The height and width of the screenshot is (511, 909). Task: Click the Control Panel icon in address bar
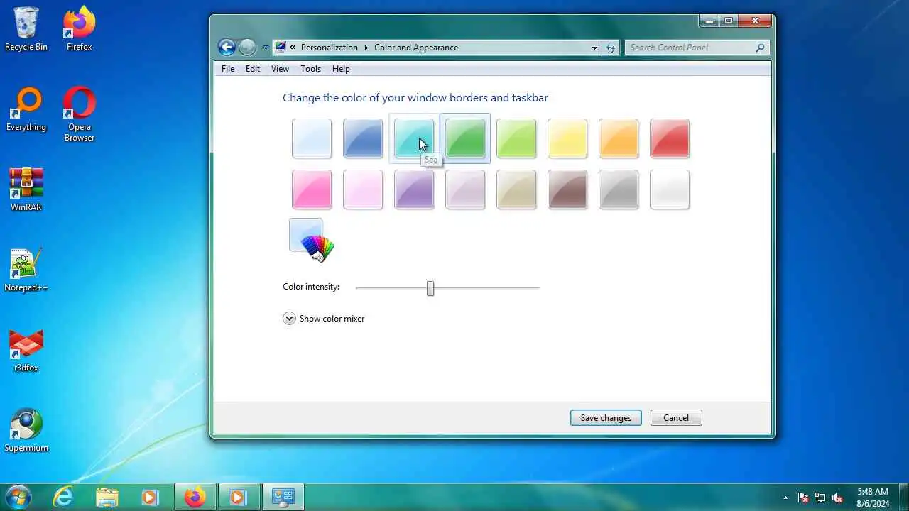pos(281,48)
